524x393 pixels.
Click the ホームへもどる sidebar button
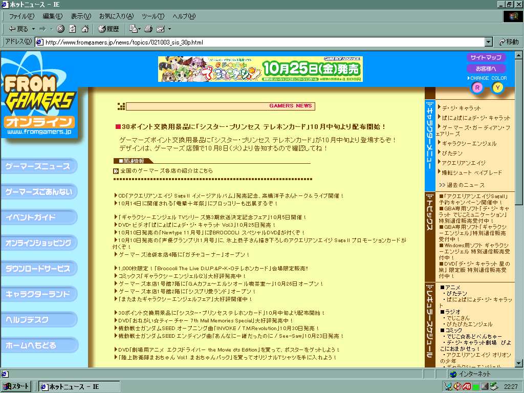[x=39, y=345]
